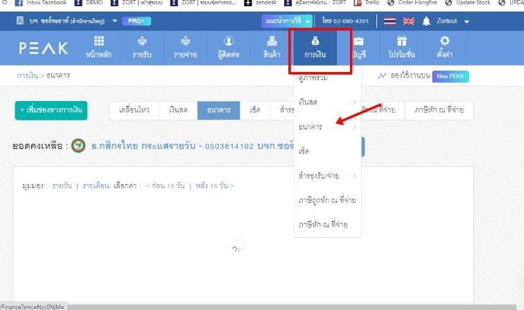The height and width of the screenshot is (310, 524).
Task: Open the Update Stock bookmark
Action: tap(468, 3)
